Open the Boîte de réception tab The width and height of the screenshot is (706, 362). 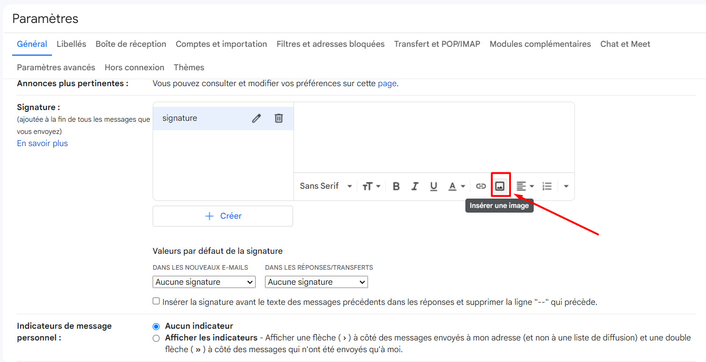coord(131,44)
